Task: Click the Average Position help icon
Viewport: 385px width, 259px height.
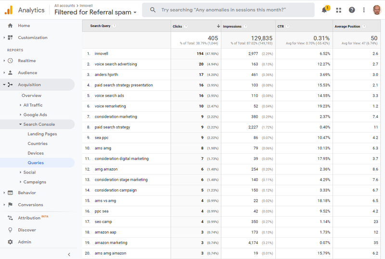Action: pos(364,26)
